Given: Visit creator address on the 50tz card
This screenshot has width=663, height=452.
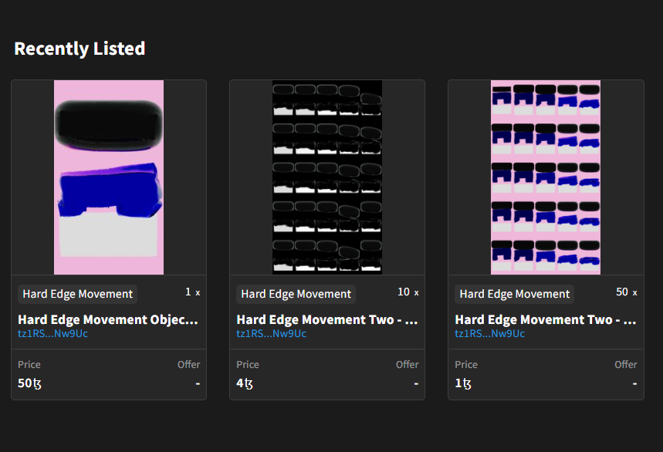Looking at the screenshot, I should (52, 334).
